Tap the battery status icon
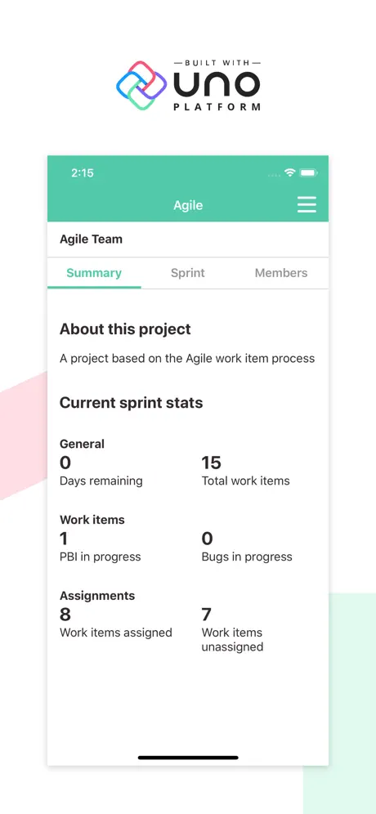The image size is (376, 814). 308,172
